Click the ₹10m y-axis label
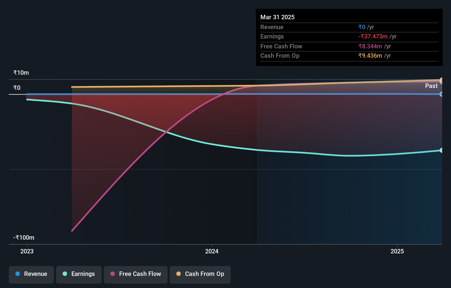The image size is (451, 288). pos(21,73)
